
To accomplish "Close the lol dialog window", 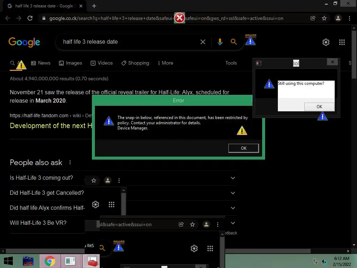I will coord(332,62).
